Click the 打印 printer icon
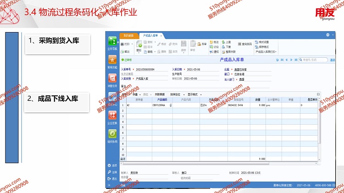Viewport: 344px width, 193px height. [123, 44]
